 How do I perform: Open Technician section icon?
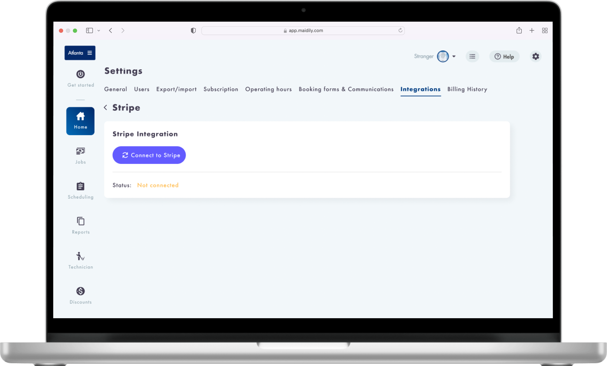point(80,256)
